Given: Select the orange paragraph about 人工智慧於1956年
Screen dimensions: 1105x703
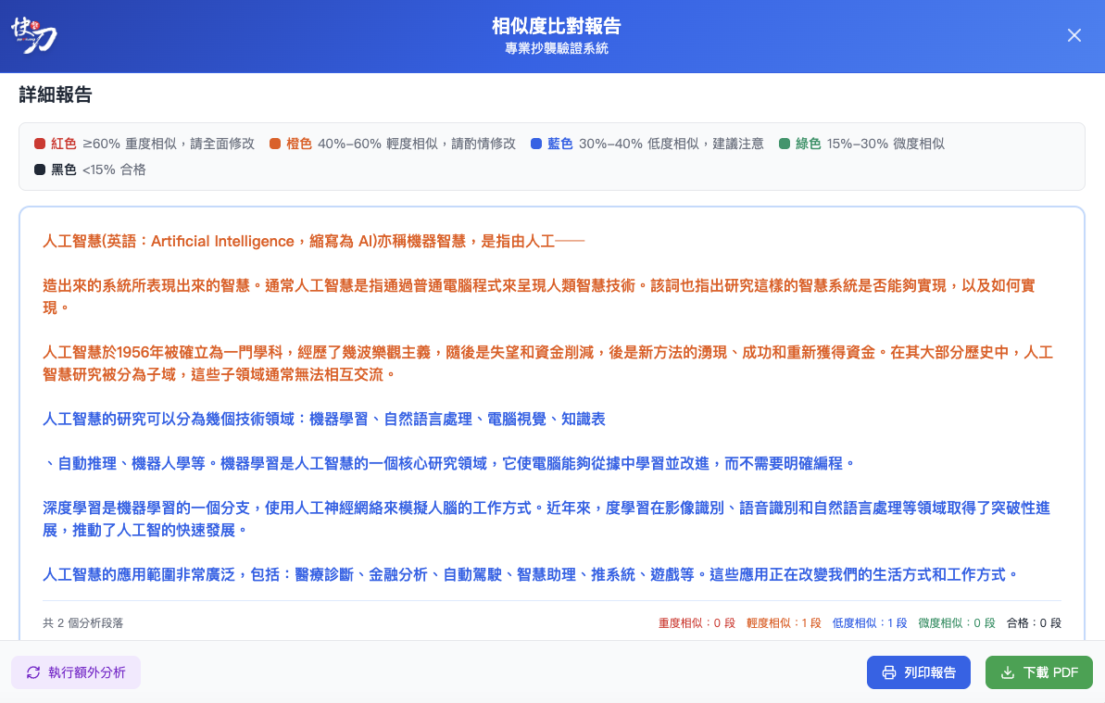Looking at the screenshot, I should pyautogui.click(x=551, y=361).
